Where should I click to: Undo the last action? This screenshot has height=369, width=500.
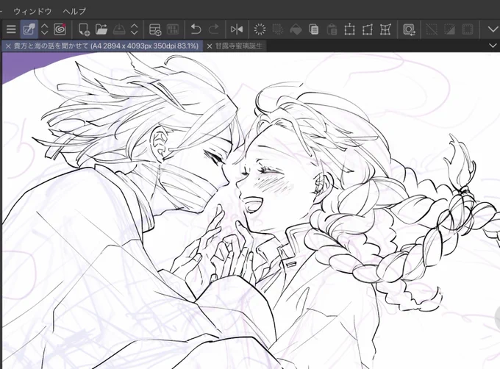tap(196, 29)
